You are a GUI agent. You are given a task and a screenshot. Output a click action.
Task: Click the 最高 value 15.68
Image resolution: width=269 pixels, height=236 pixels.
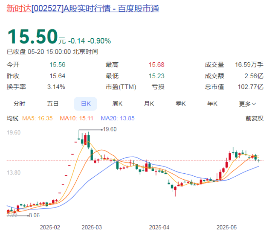click(x=157, y=65)
